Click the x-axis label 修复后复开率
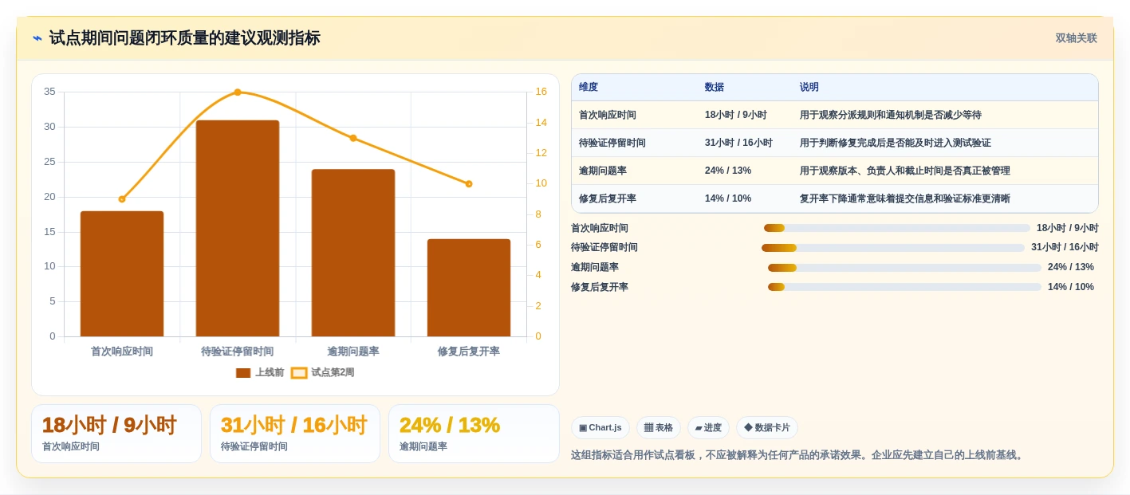Viewport: 1130px width, 495px height. (469, 352)
